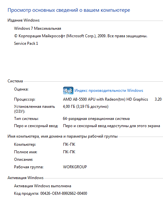Select the AMD A8-5500 APU processor value
The width and height of the screenshot is (163, 200).
106,99
